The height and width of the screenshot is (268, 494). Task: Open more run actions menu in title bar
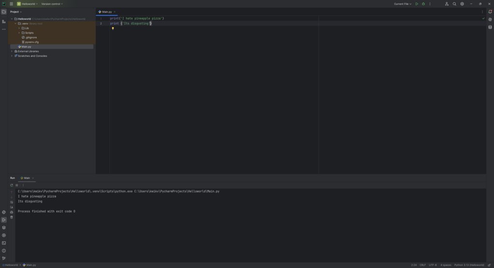(430, 4)
